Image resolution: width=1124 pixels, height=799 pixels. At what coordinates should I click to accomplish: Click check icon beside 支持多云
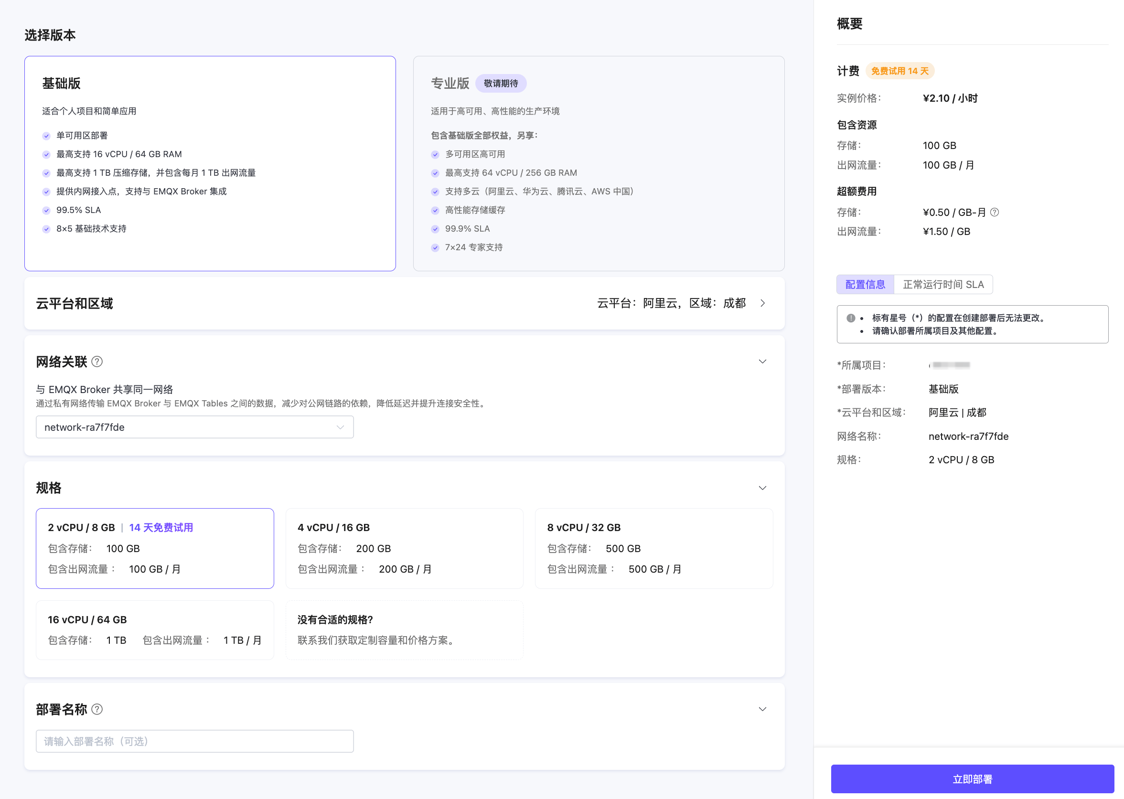(x=435, y=192)
